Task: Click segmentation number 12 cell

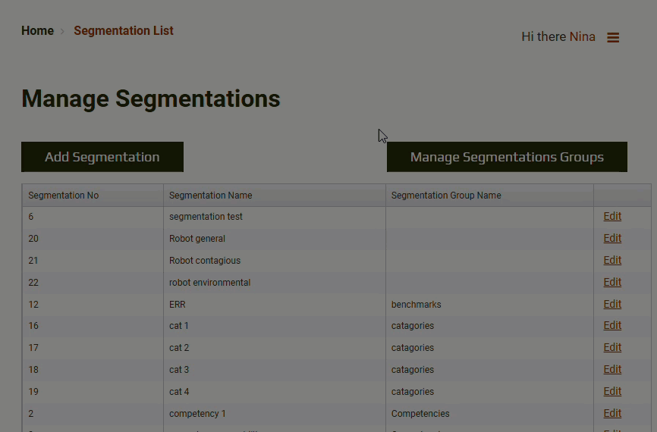Action: [93, 305]
